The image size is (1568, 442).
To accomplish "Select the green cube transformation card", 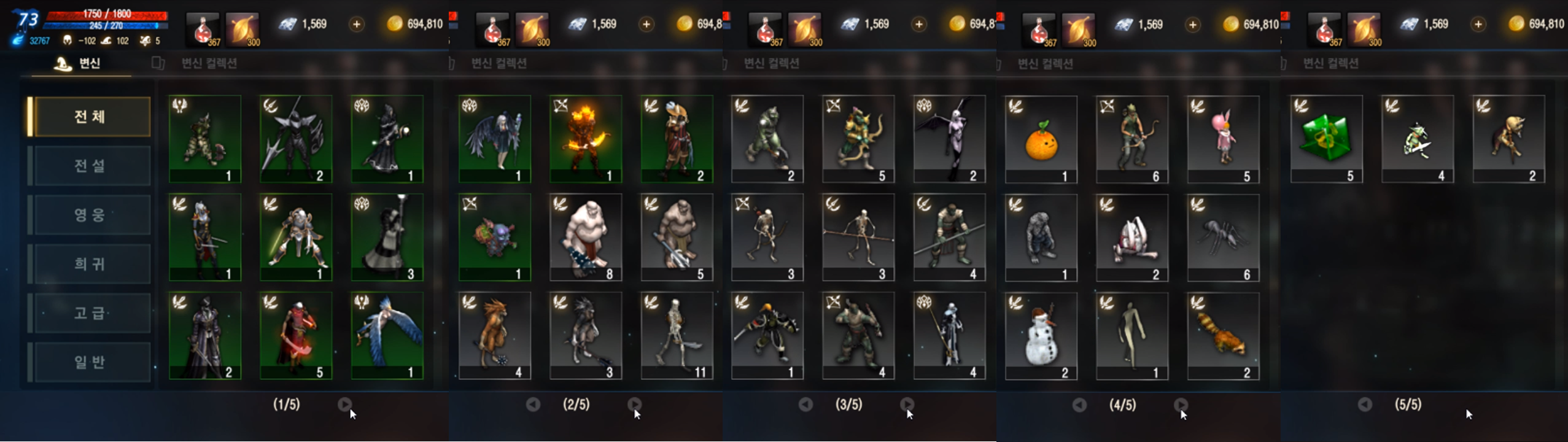I will 1326,139.
